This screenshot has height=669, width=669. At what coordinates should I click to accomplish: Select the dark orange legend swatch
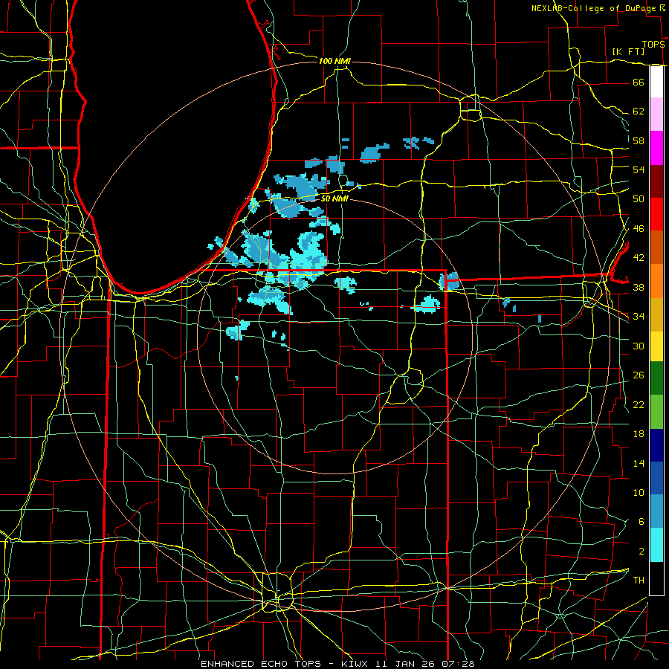[x=656, y=248]
